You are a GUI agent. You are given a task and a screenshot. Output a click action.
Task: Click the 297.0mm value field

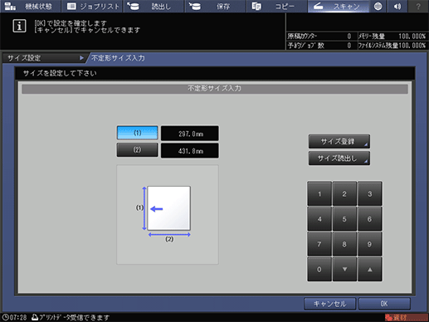coord(190,134)
